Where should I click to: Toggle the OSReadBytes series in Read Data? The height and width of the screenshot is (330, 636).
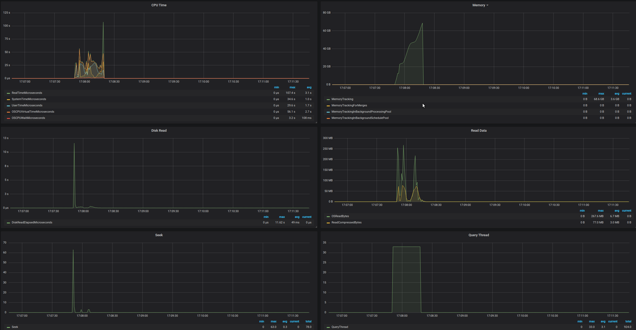340,216
